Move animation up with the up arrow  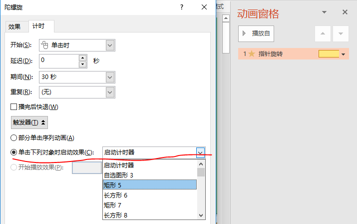click(323, 34)
